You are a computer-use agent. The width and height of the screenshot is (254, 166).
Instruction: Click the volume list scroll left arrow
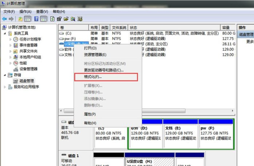click(61, 111)
